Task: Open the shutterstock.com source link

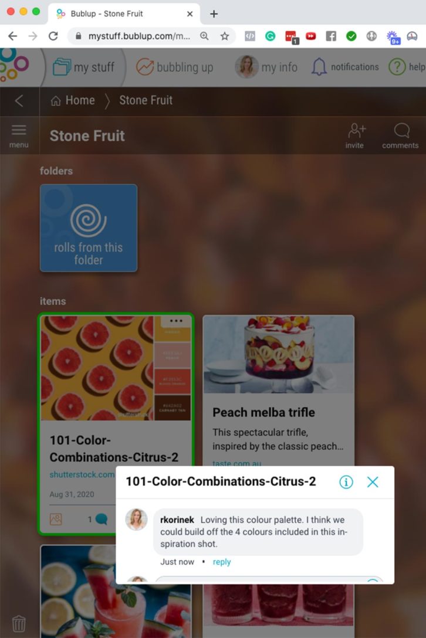Action: [x=82, y=474]
